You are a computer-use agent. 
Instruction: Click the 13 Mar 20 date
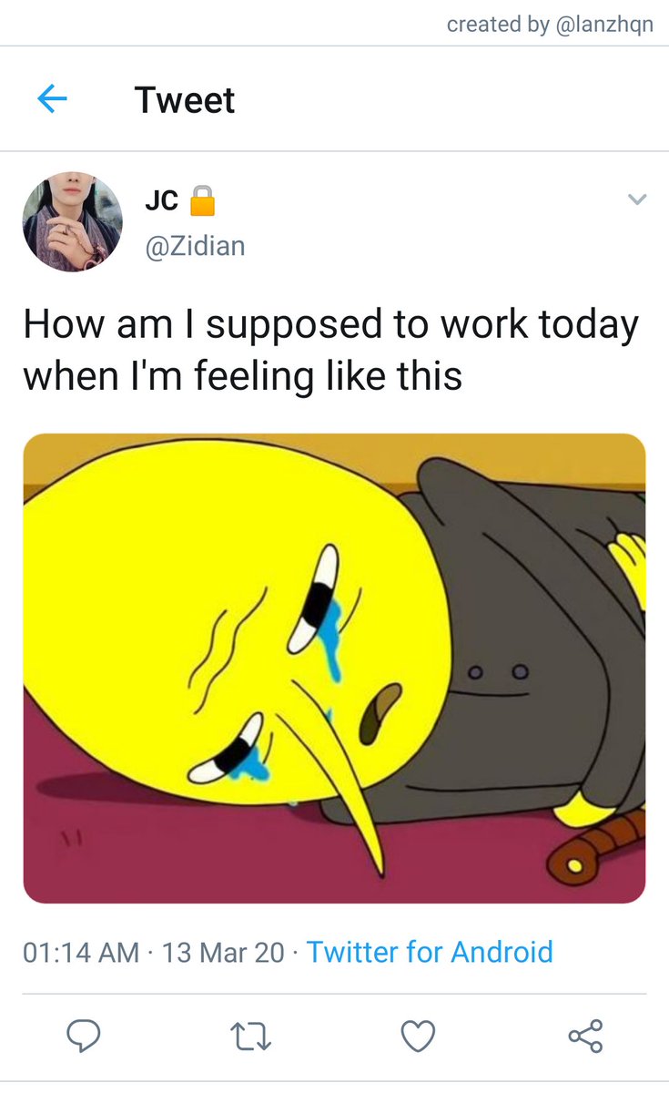coord(223,953)
